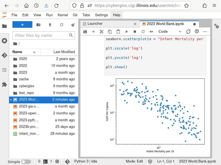Click the new launcher plus button

click(22, 25)
